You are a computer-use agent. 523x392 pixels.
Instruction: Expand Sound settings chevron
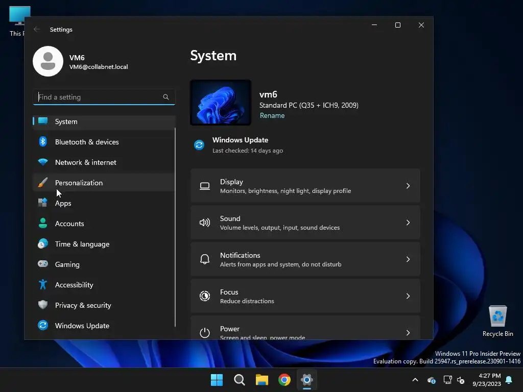[x=408, y=223]
